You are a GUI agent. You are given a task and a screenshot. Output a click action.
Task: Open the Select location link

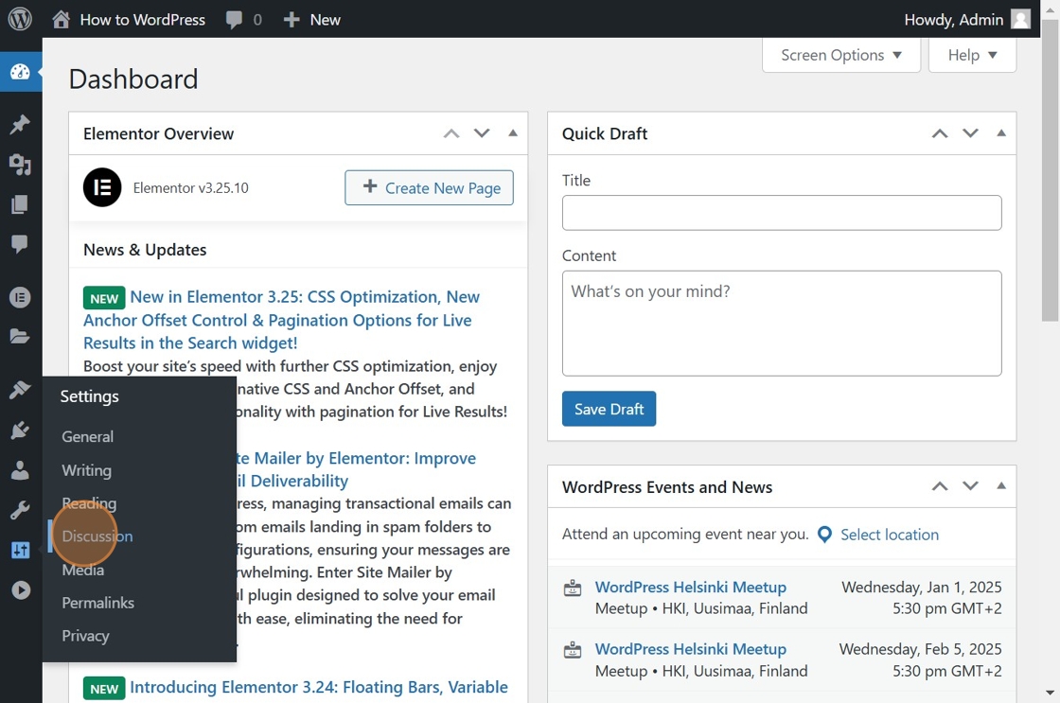pyautogui.click(x=890, y=535)
